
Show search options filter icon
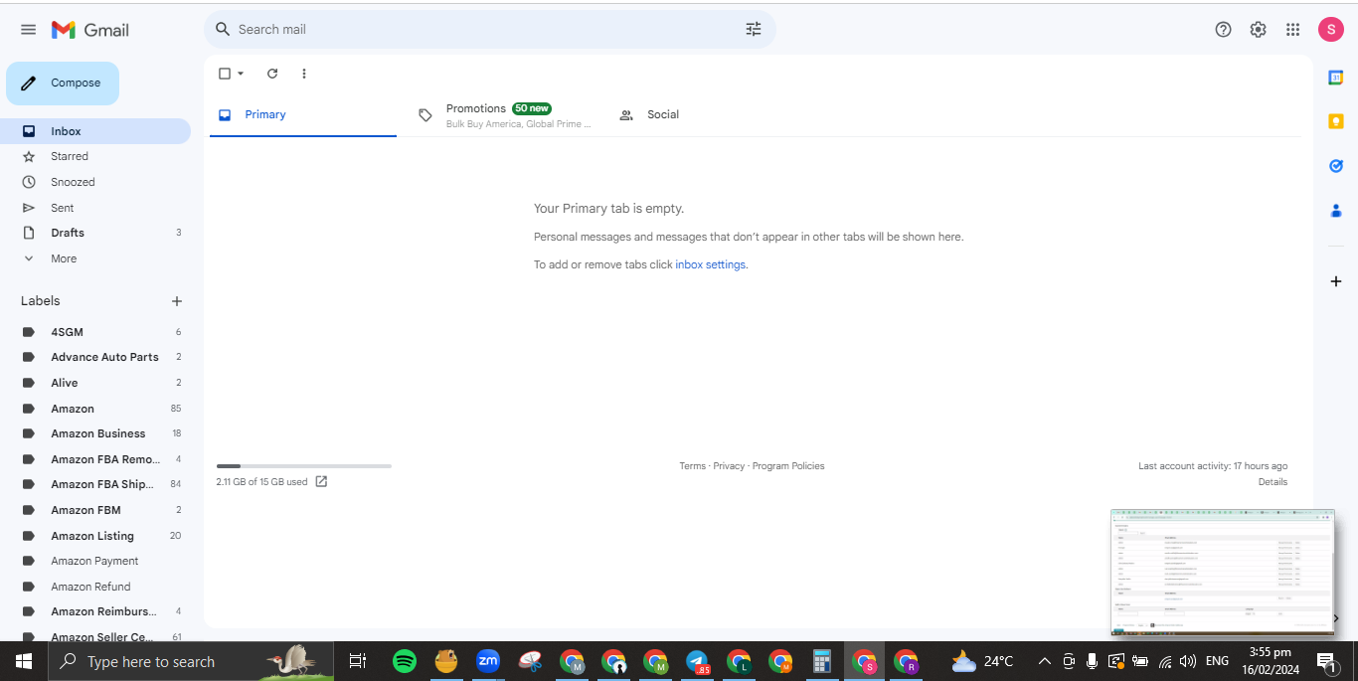pos(754,29)
